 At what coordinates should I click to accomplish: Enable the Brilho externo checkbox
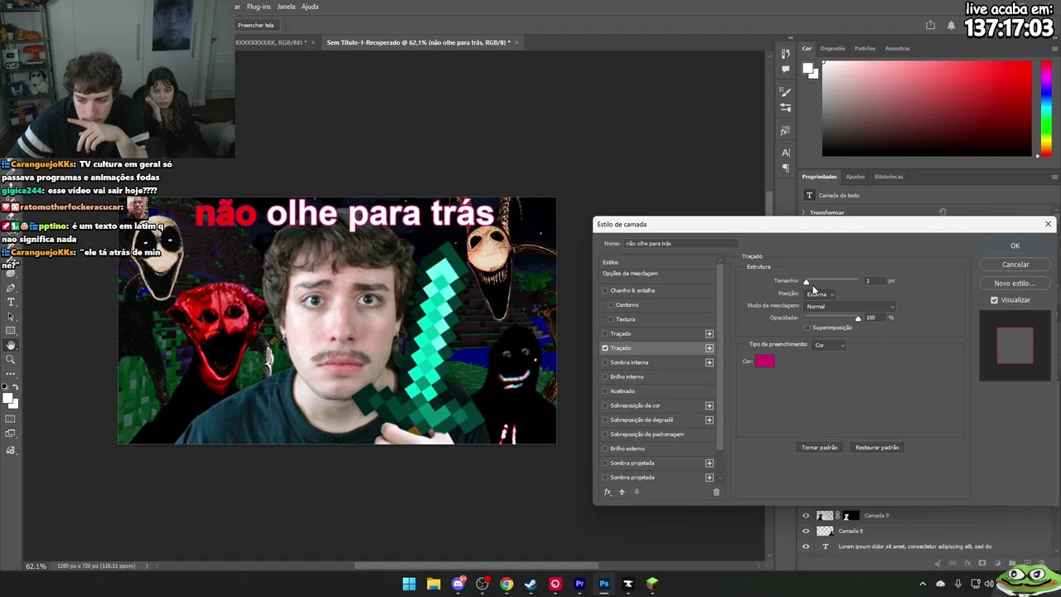click(605, 449)
